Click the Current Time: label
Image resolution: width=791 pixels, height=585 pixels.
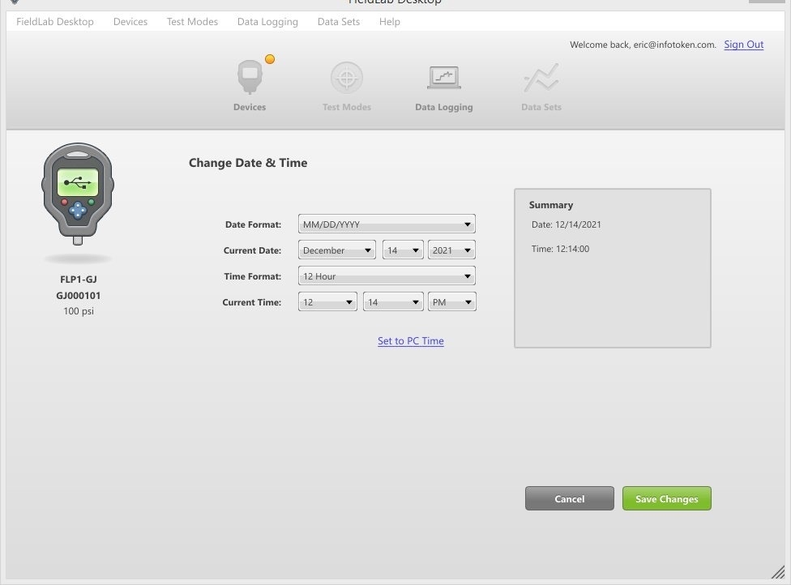251,302
